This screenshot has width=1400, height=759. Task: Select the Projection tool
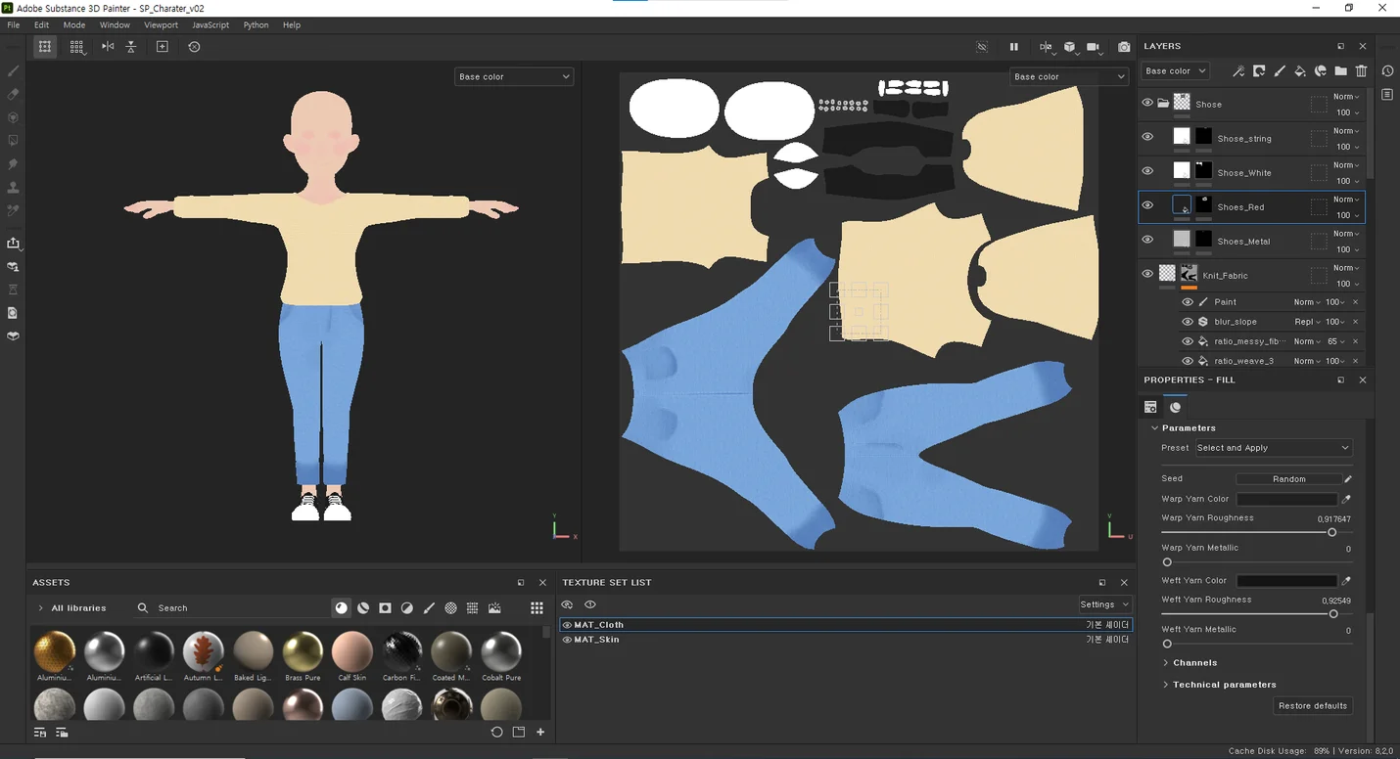click(x=13, y=118)
